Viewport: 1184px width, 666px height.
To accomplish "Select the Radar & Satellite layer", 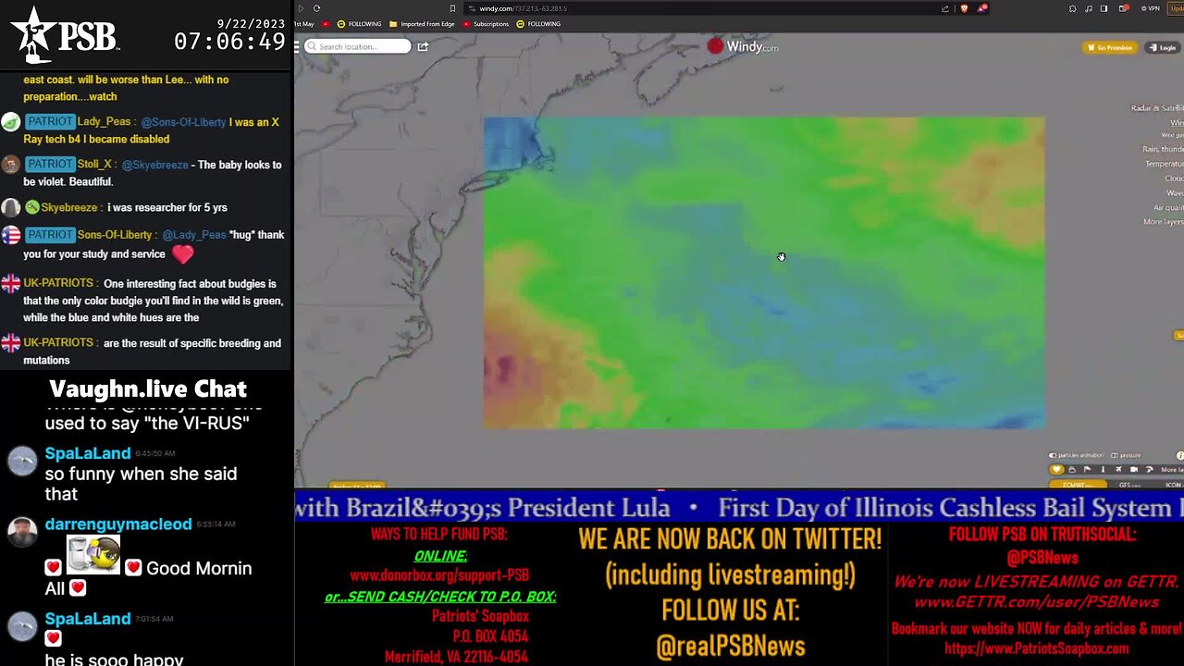I will click(x=1157, y=108).
